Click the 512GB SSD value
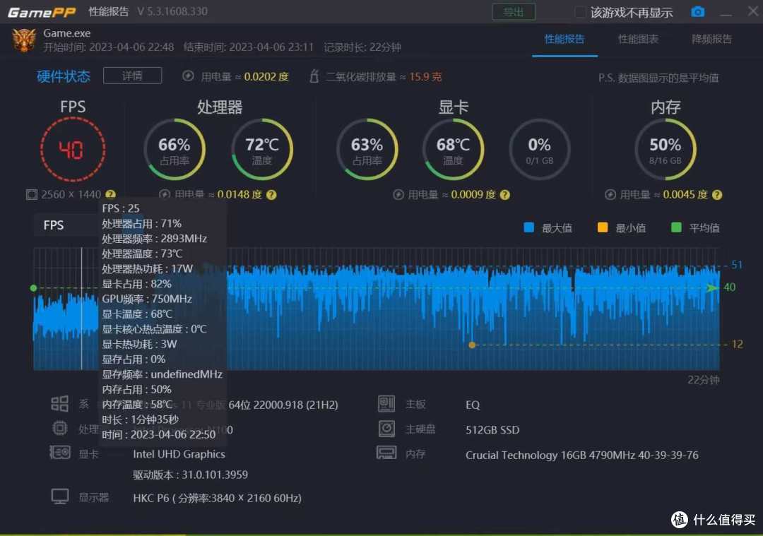Image resolution: width=763 pixels, height=536 pixels. [x=492, y=430]
